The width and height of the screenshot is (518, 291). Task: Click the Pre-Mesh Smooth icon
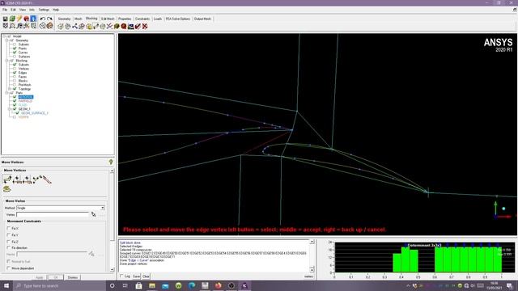[131, 26]
